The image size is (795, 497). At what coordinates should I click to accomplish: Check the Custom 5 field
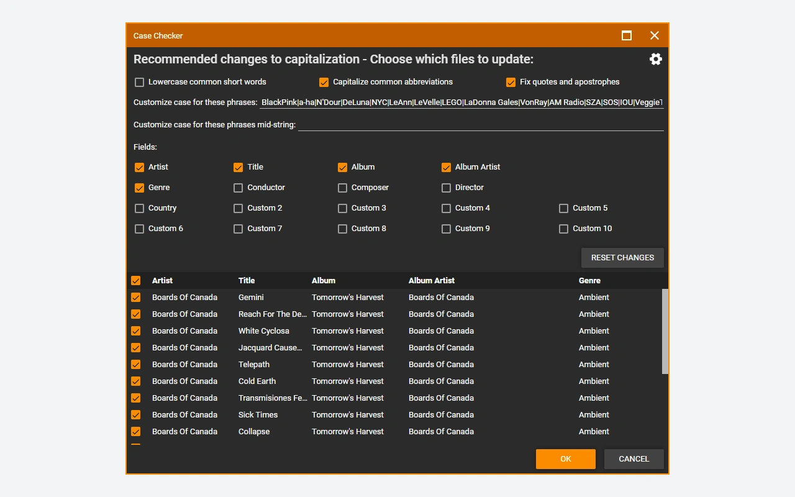point(563,208)
